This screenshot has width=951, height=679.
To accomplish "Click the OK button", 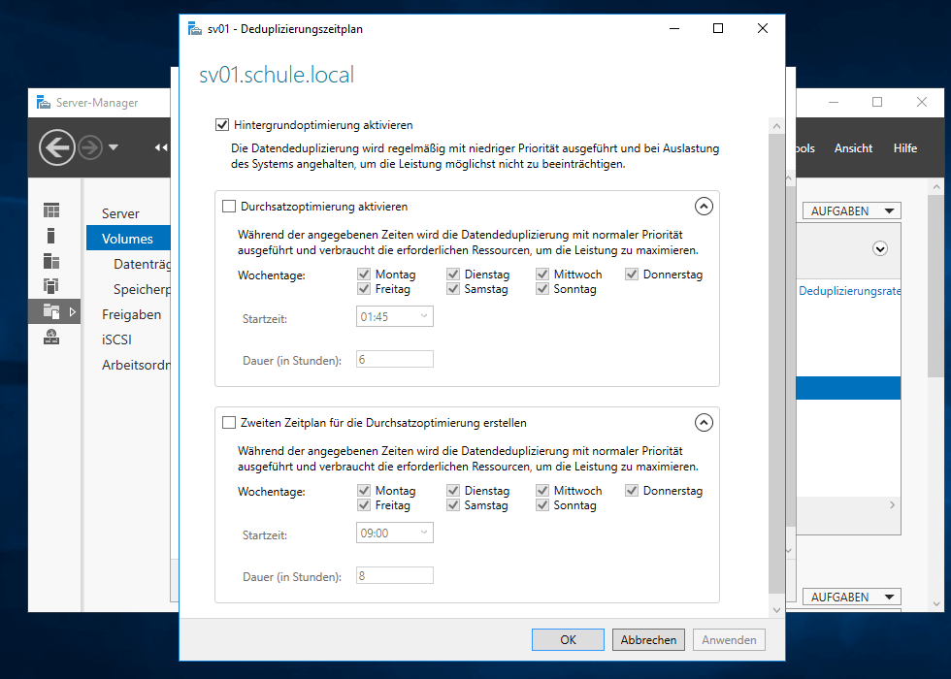I will point(568,639).
